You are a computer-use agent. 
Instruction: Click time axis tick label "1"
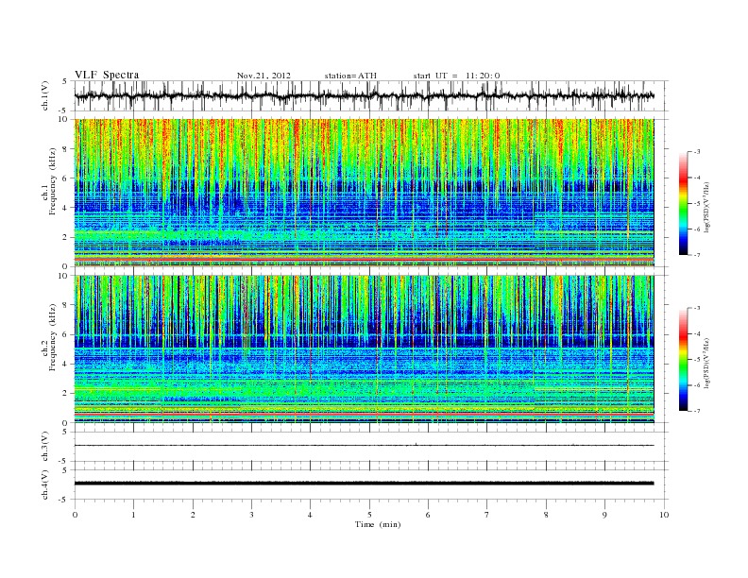click(x=133, y=515)
